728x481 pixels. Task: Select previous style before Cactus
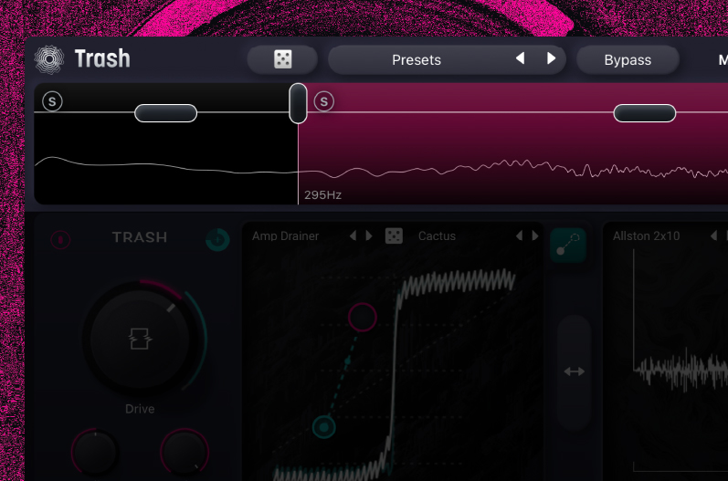click(519, 236)
